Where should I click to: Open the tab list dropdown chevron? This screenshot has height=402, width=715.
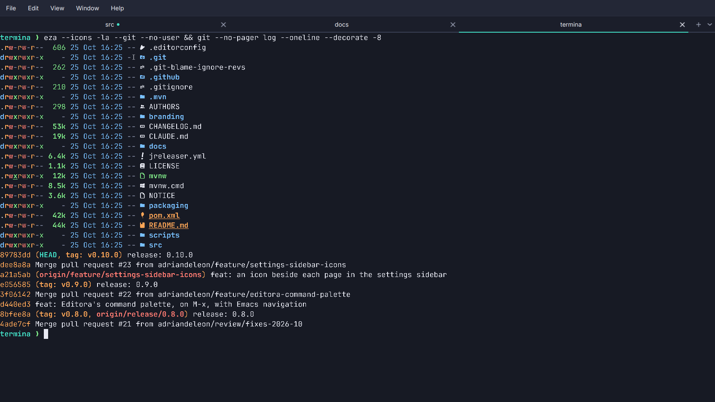709,24
